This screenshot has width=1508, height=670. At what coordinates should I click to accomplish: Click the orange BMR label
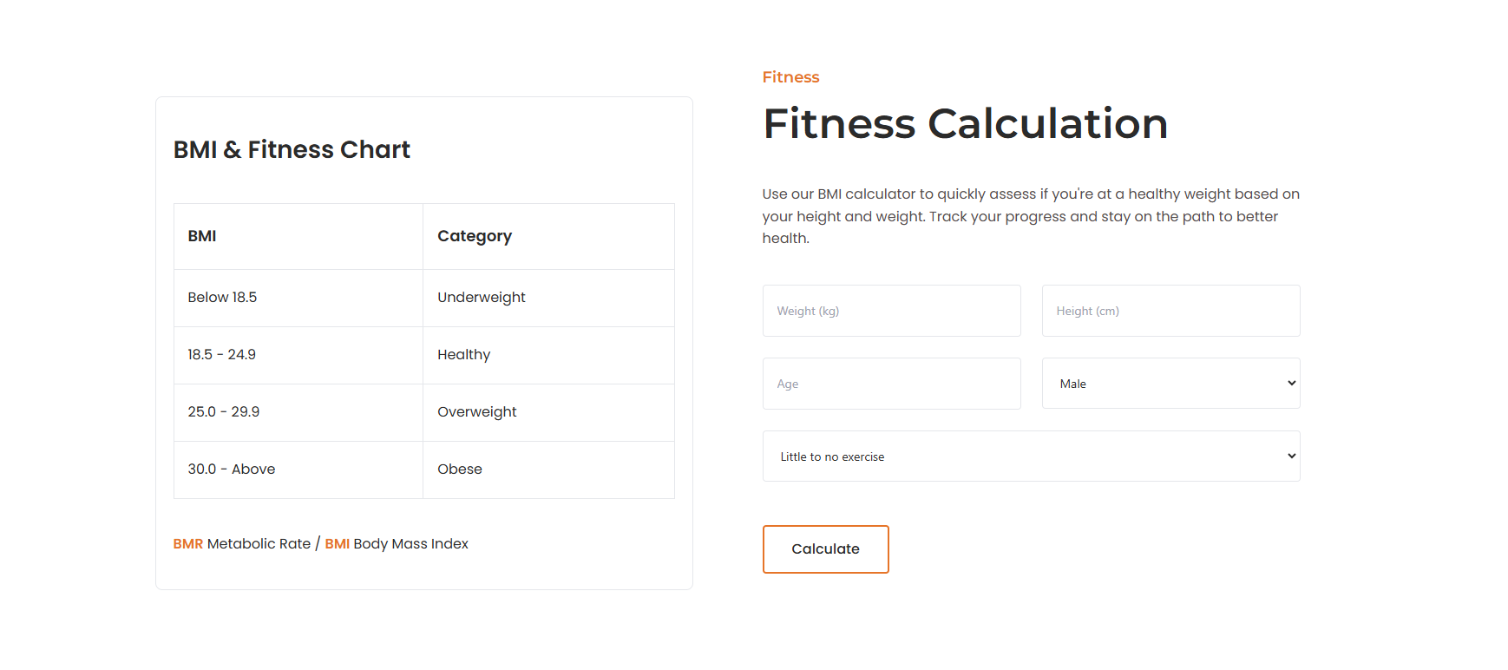click(x=187, y=544)
